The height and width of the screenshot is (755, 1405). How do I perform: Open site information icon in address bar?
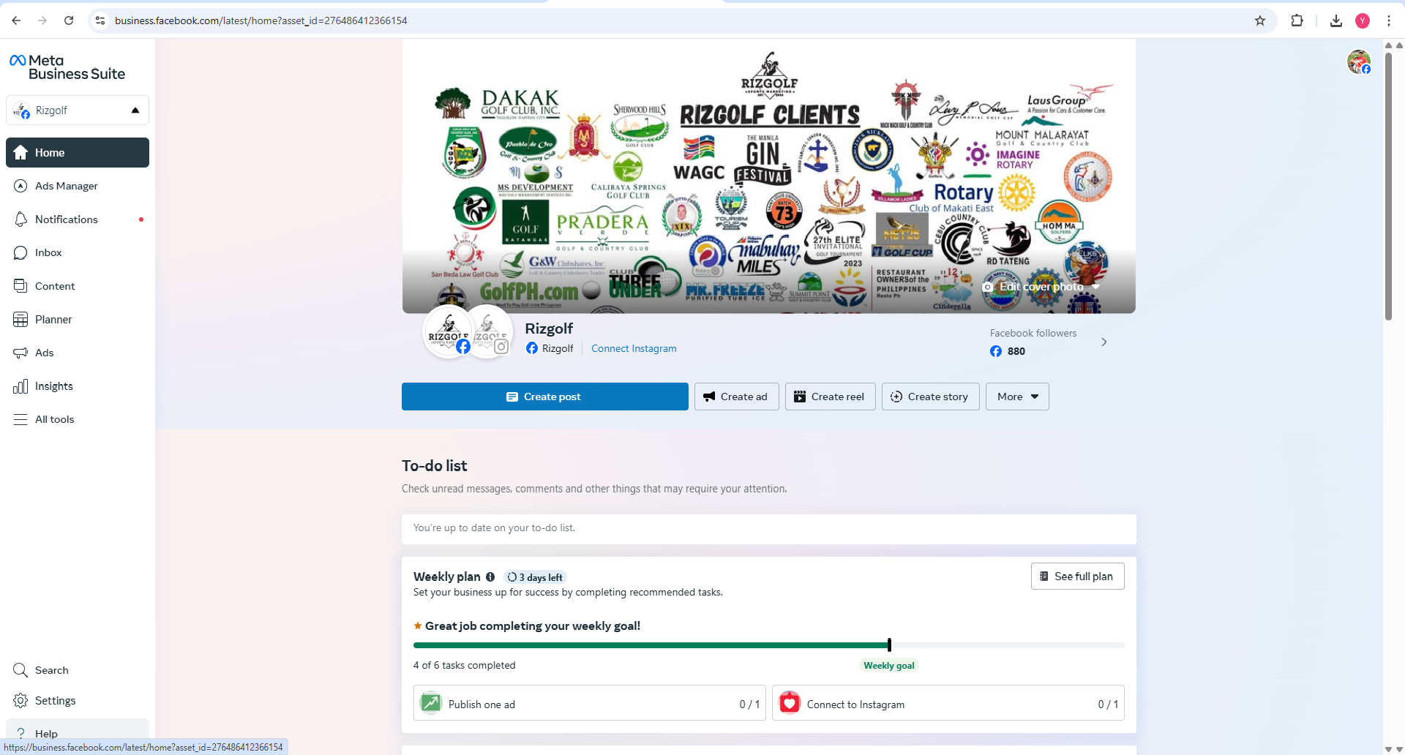(x=100, y=20)
